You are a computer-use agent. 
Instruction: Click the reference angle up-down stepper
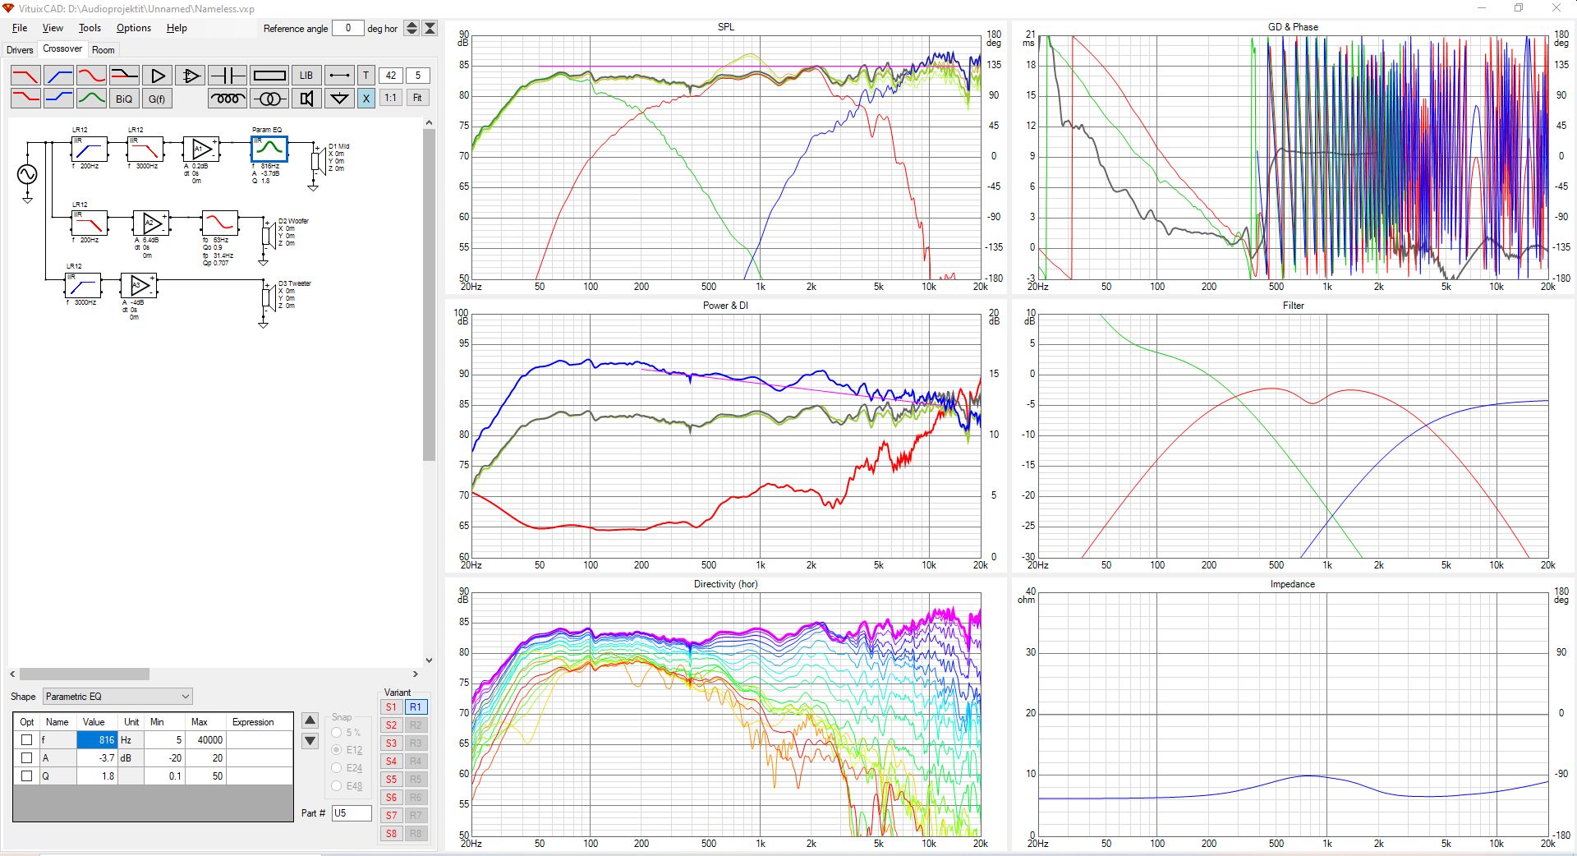pyautogui.click(x=412, y=28)
